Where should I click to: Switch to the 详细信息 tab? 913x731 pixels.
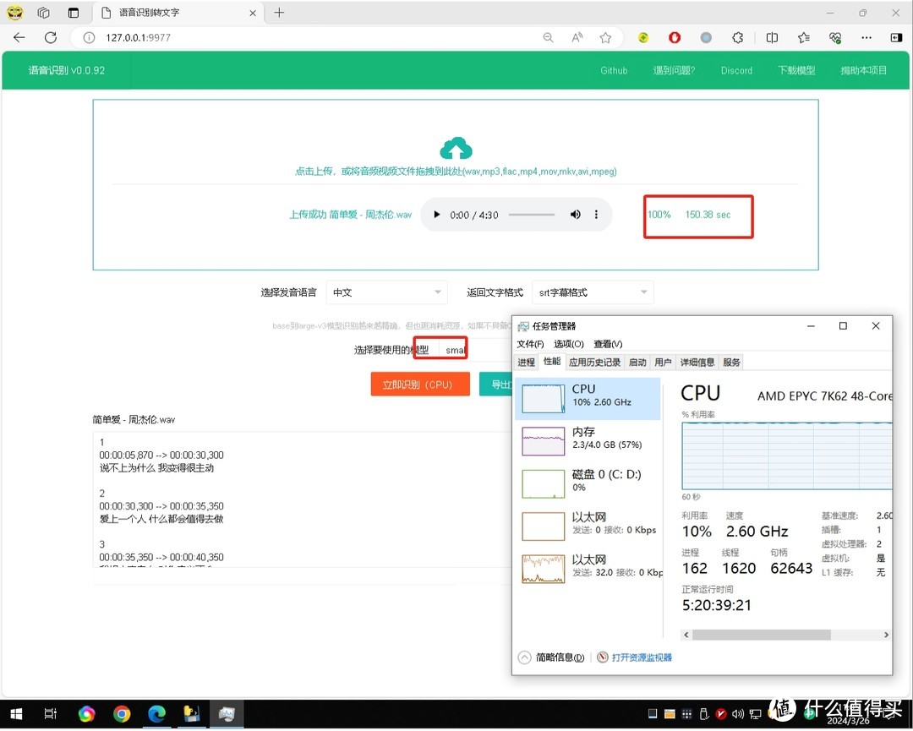[x=697, y=362]
